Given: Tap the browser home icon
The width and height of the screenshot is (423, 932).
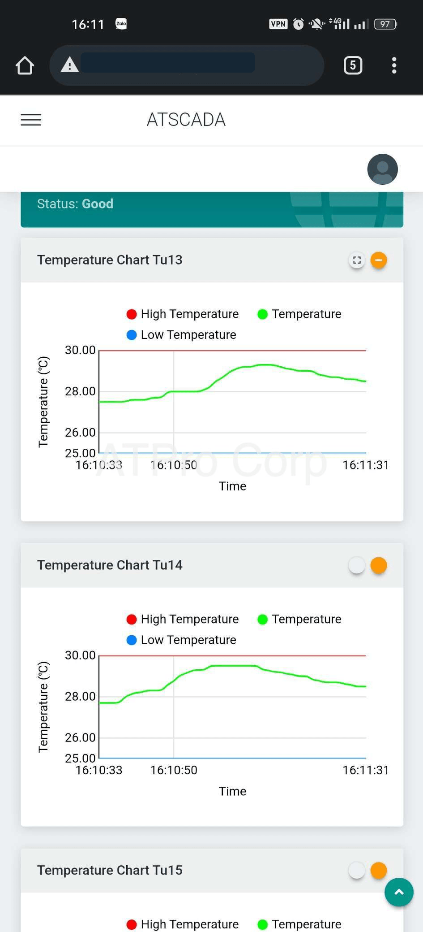Looking at the screenshot, I should pos(25,65).
